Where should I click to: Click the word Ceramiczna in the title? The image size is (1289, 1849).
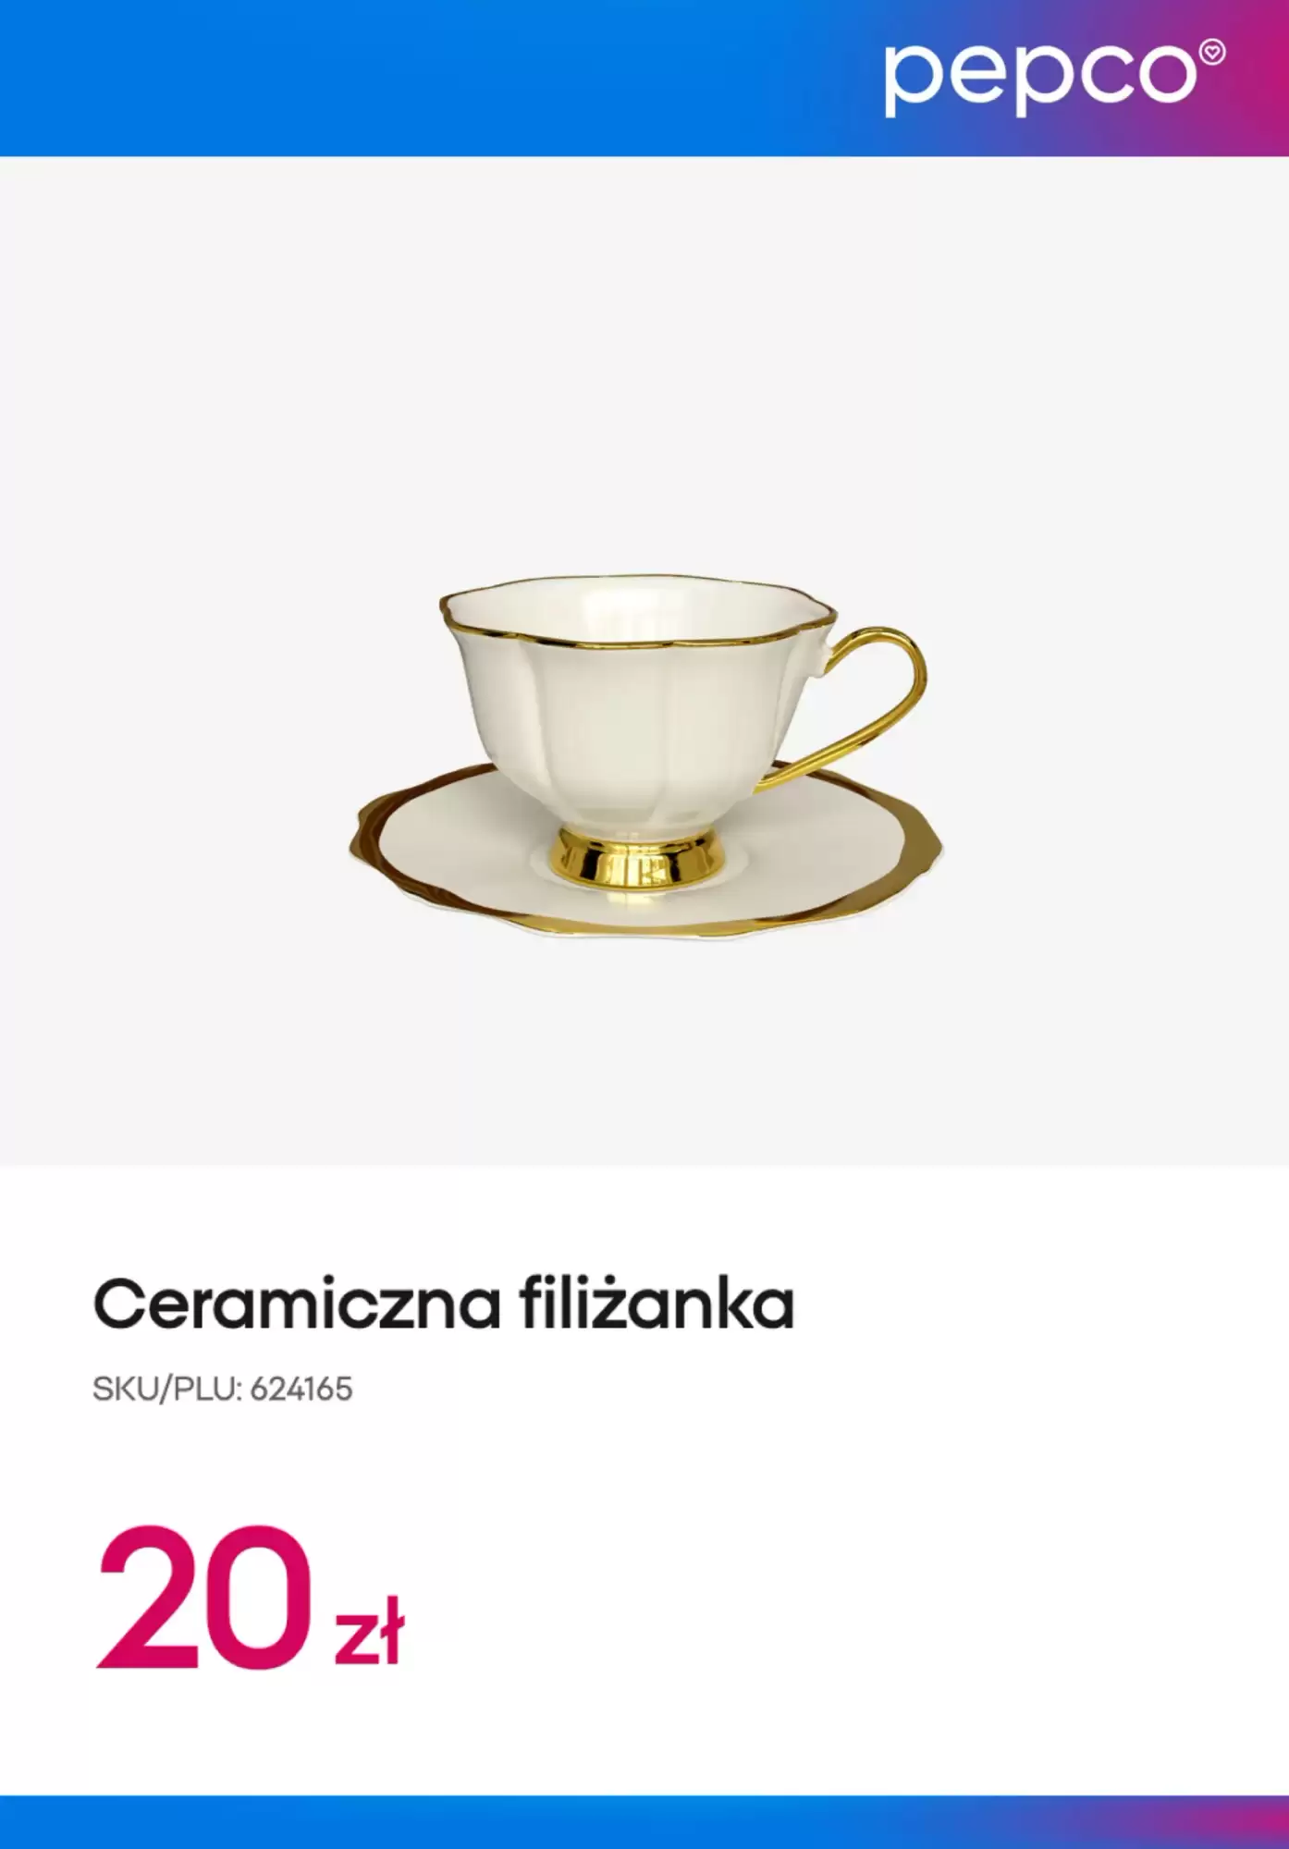(x=298, y=1304)
